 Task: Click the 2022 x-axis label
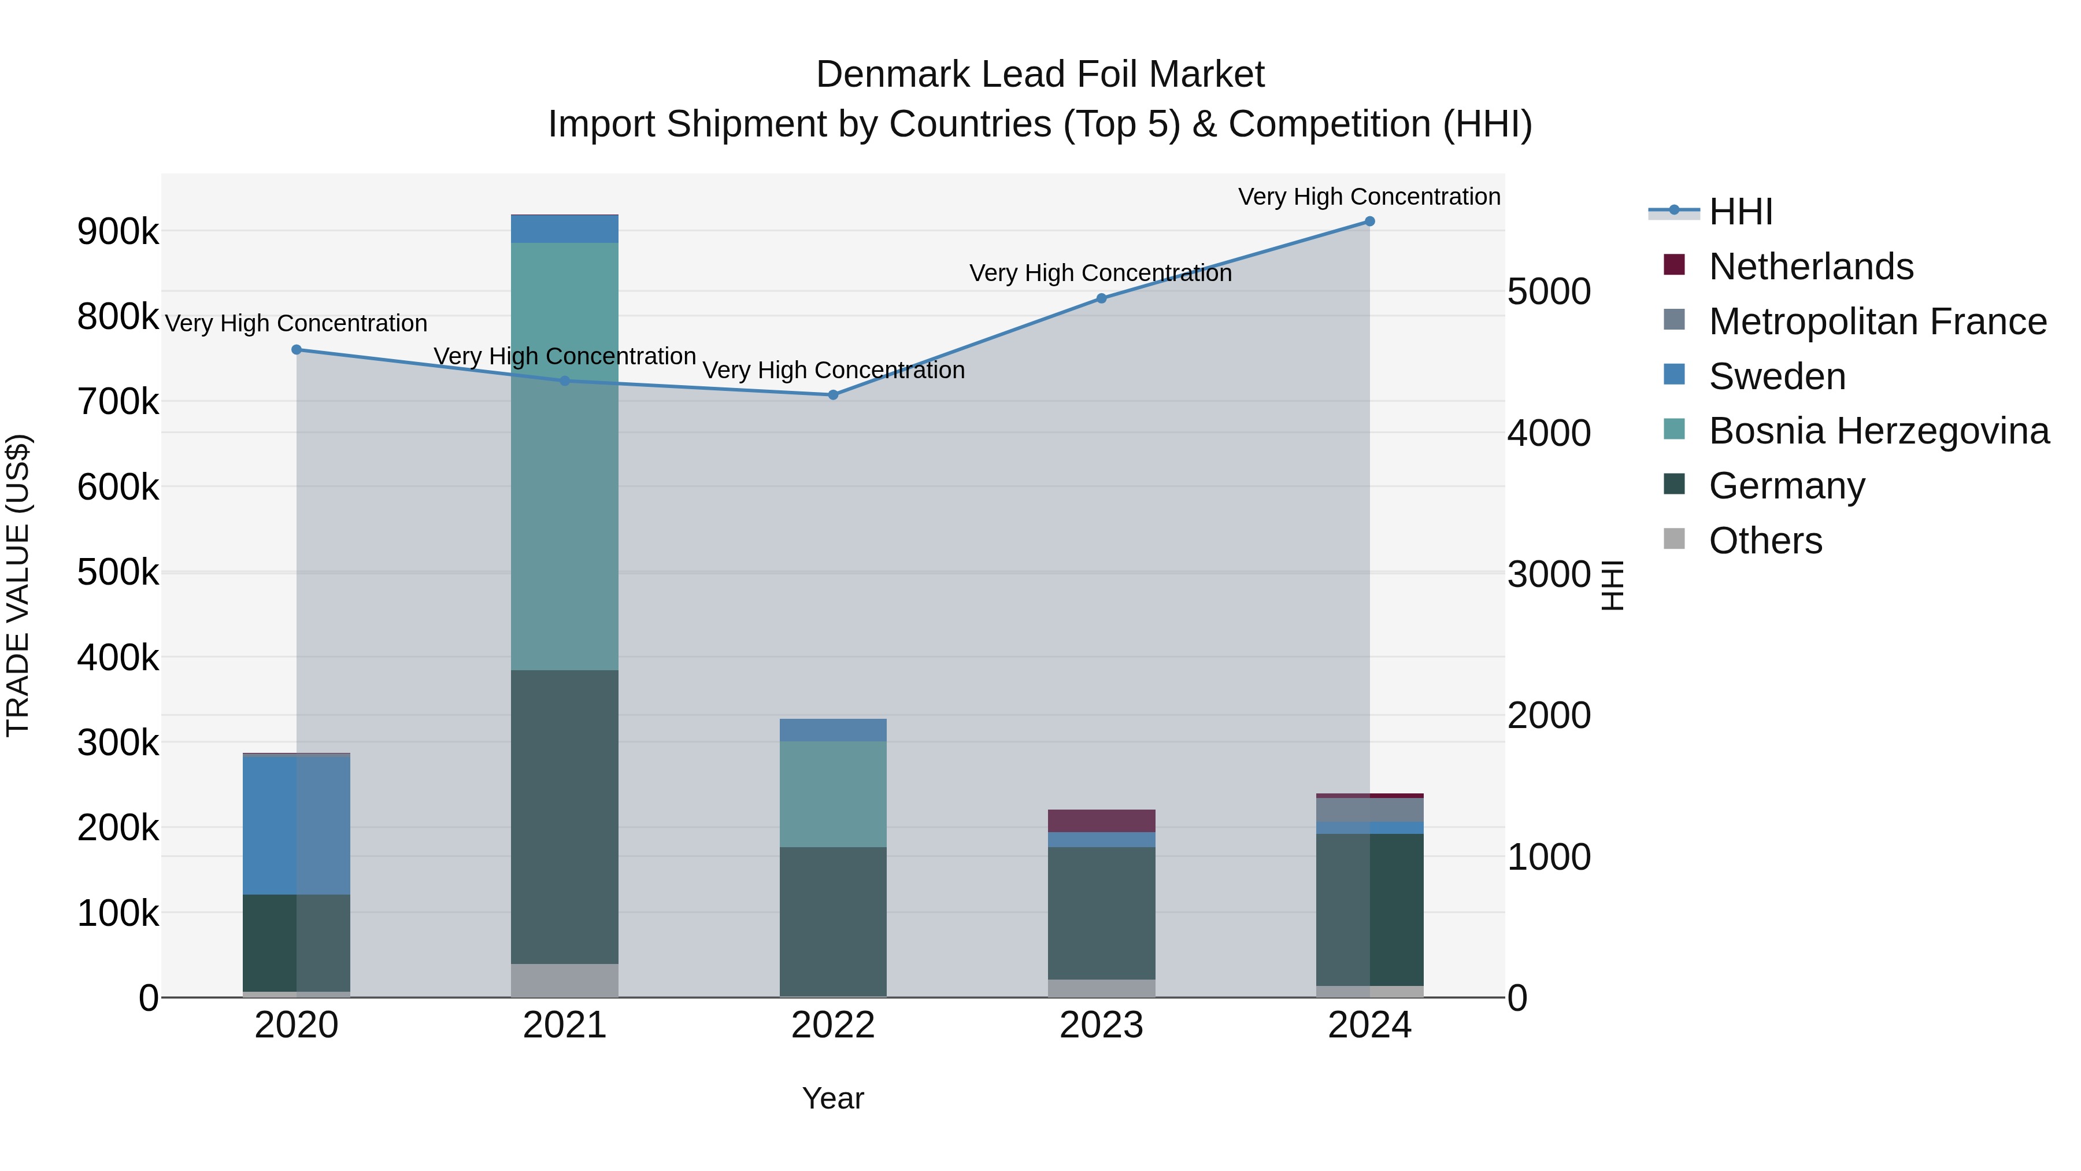point(833,1025)
